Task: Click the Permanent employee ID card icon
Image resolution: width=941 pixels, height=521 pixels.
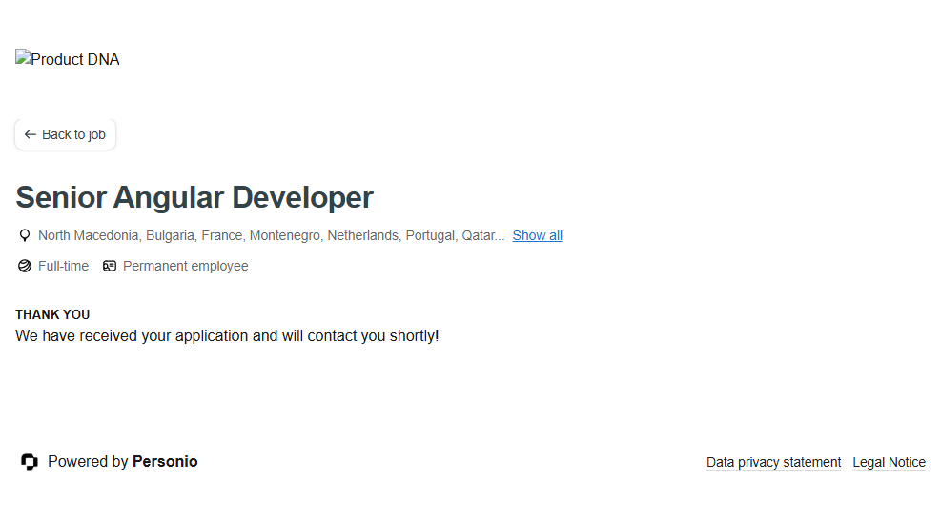Action: tap(110, 267)
